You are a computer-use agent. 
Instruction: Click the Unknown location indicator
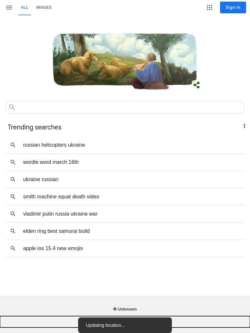[125, 309]
